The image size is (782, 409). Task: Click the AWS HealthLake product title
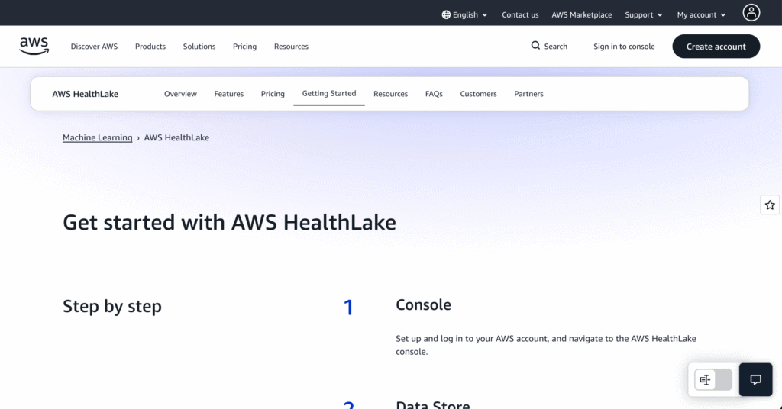click(86, 94)
